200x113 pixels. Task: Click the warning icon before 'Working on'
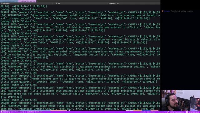point(2,112)
